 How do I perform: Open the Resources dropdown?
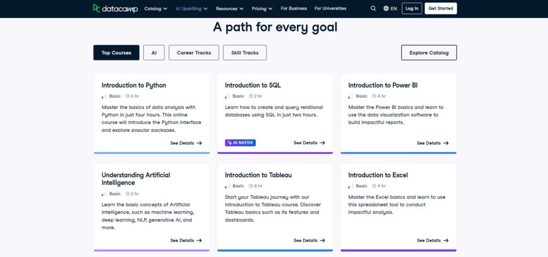pyautogui.click(x=230, y=9)
